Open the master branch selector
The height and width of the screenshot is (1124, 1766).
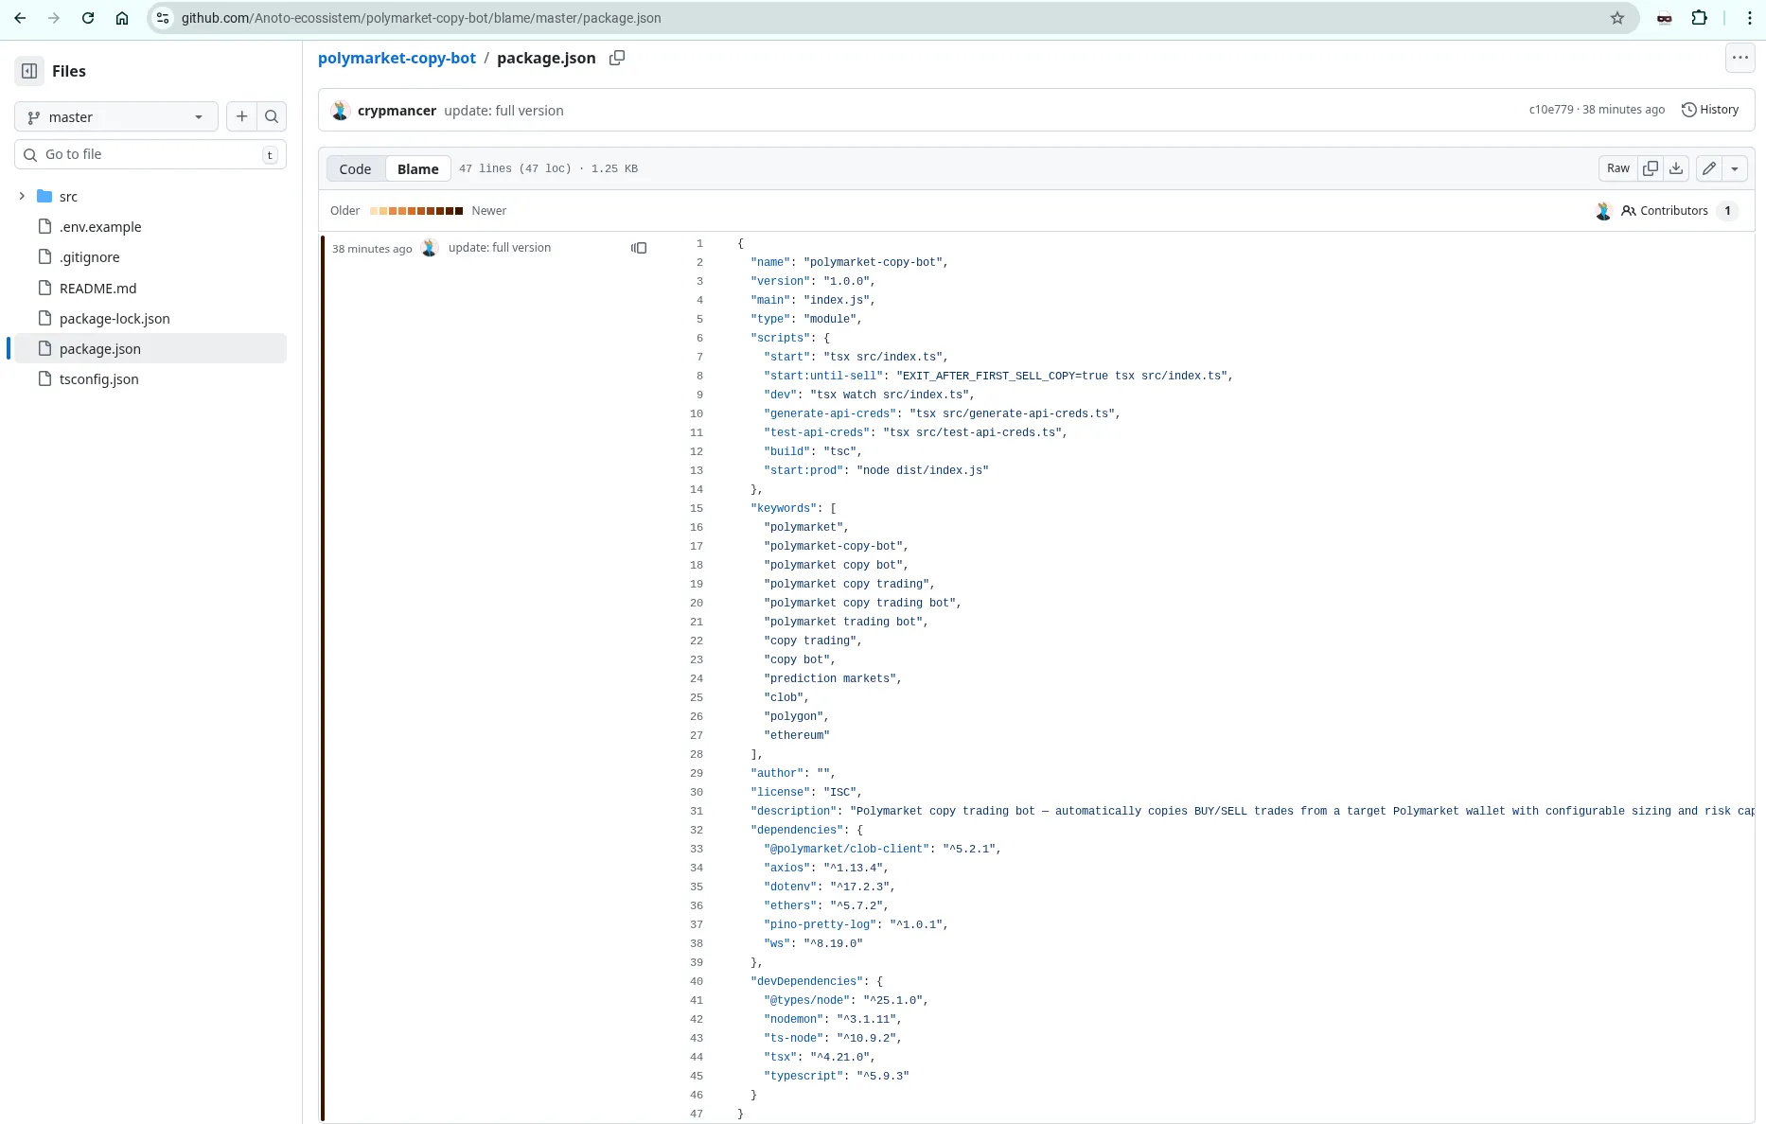[115, 116]
